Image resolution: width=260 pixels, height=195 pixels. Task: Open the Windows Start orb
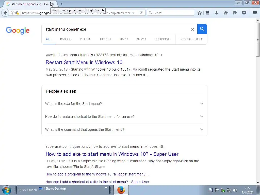point(7,190)
